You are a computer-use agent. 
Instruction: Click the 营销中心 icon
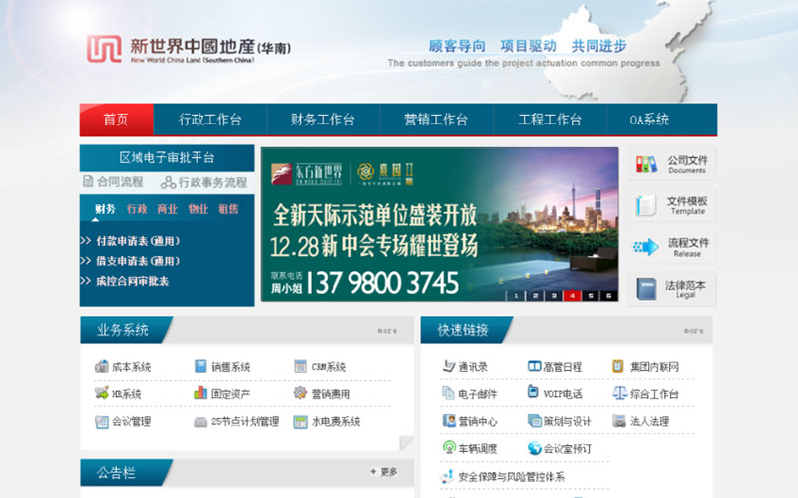coord(449,420)
